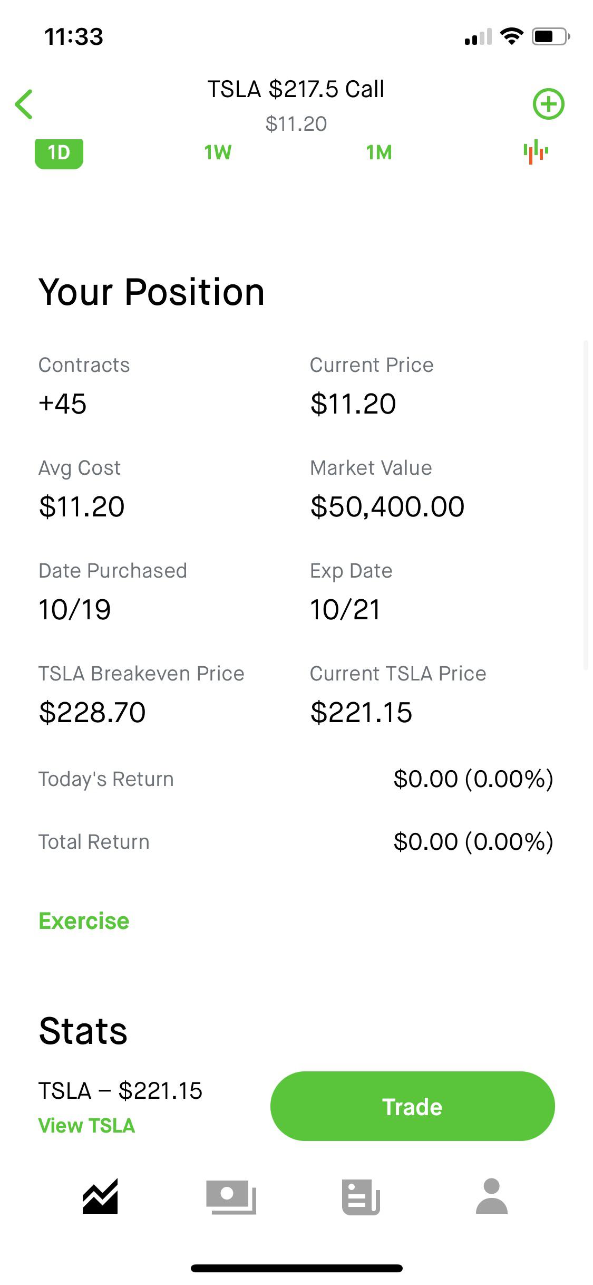This screenshot has height=1285, width=593.
Task: Tap the battery status icon
Action: click(550, 36)
